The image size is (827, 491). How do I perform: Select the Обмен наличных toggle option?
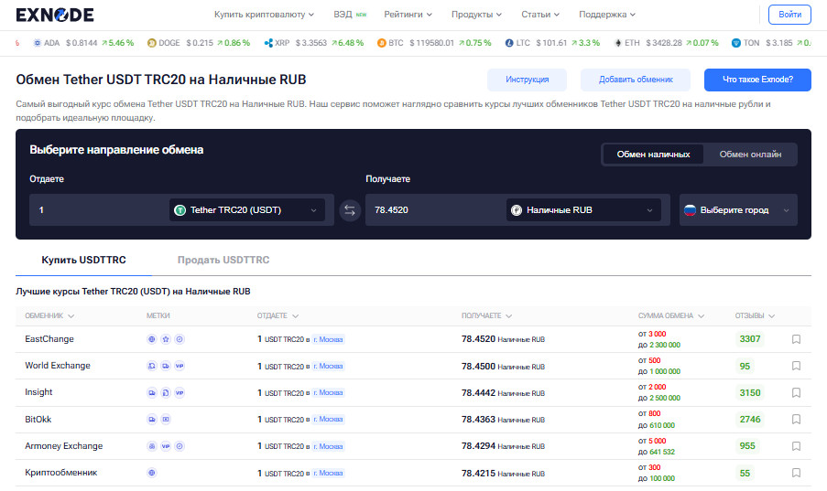coord(653,155)
